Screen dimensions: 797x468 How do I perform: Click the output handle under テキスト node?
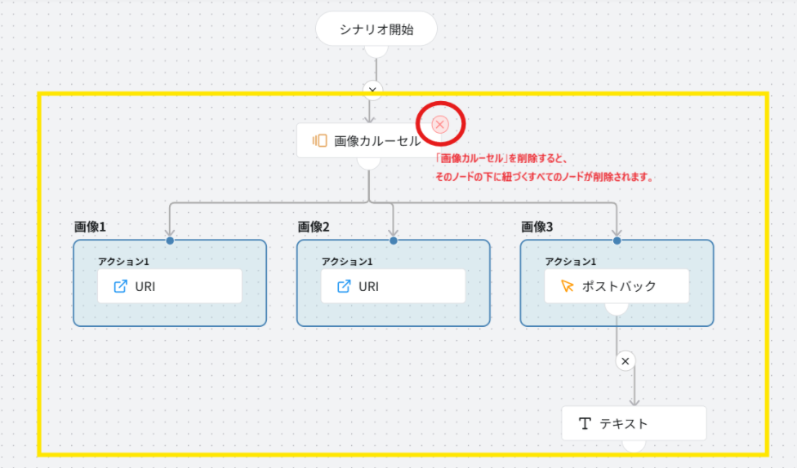click(634, 445)
